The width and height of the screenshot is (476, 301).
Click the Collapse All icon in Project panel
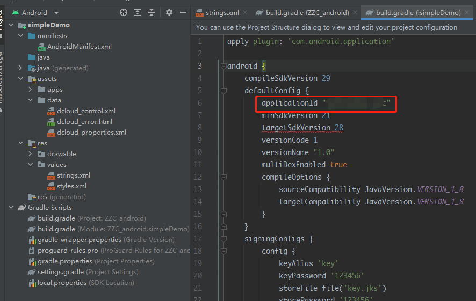(x=152, y=12)
